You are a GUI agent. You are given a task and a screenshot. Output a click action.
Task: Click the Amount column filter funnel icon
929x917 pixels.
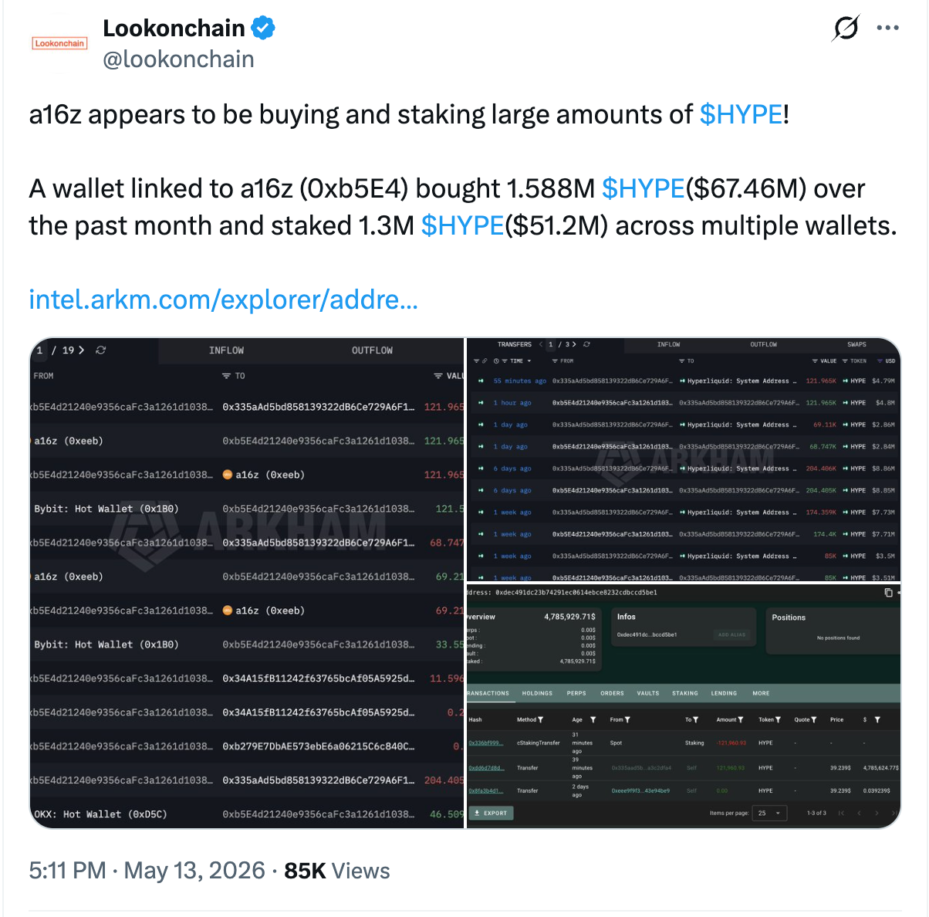click(x=741, y=719)
